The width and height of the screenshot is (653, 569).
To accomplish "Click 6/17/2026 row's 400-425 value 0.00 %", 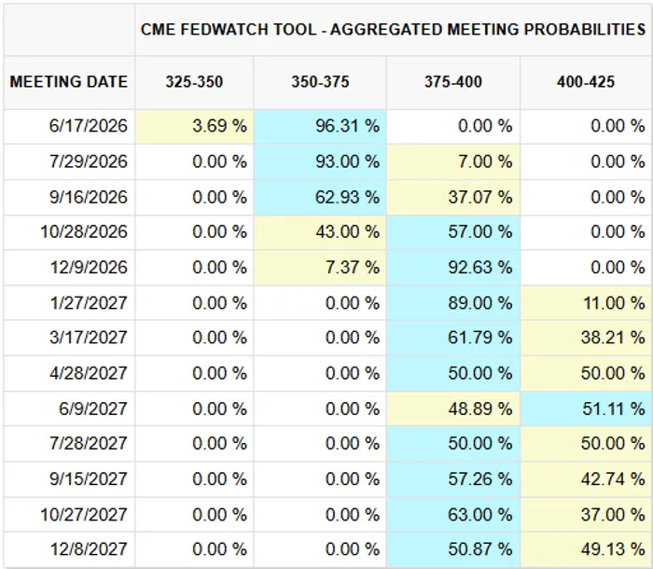I will (587, 127).
